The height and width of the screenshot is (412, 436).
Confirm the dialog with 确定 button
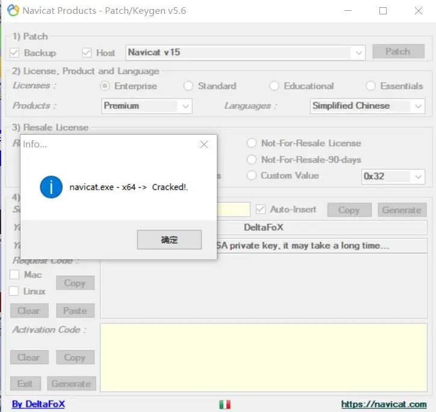pyautogui.click(x=169, y=239)
